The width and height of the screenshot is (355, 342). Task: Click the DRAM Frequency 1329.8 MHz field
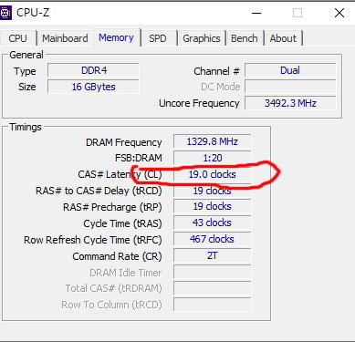213,141
